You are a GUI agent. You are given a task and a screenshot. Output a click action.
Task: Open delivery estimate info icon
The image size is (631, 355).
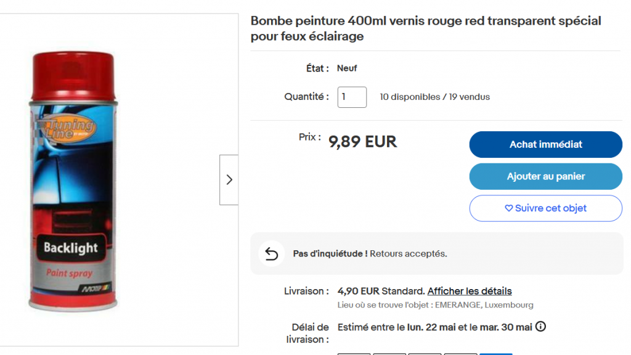[x=541, y=327]
